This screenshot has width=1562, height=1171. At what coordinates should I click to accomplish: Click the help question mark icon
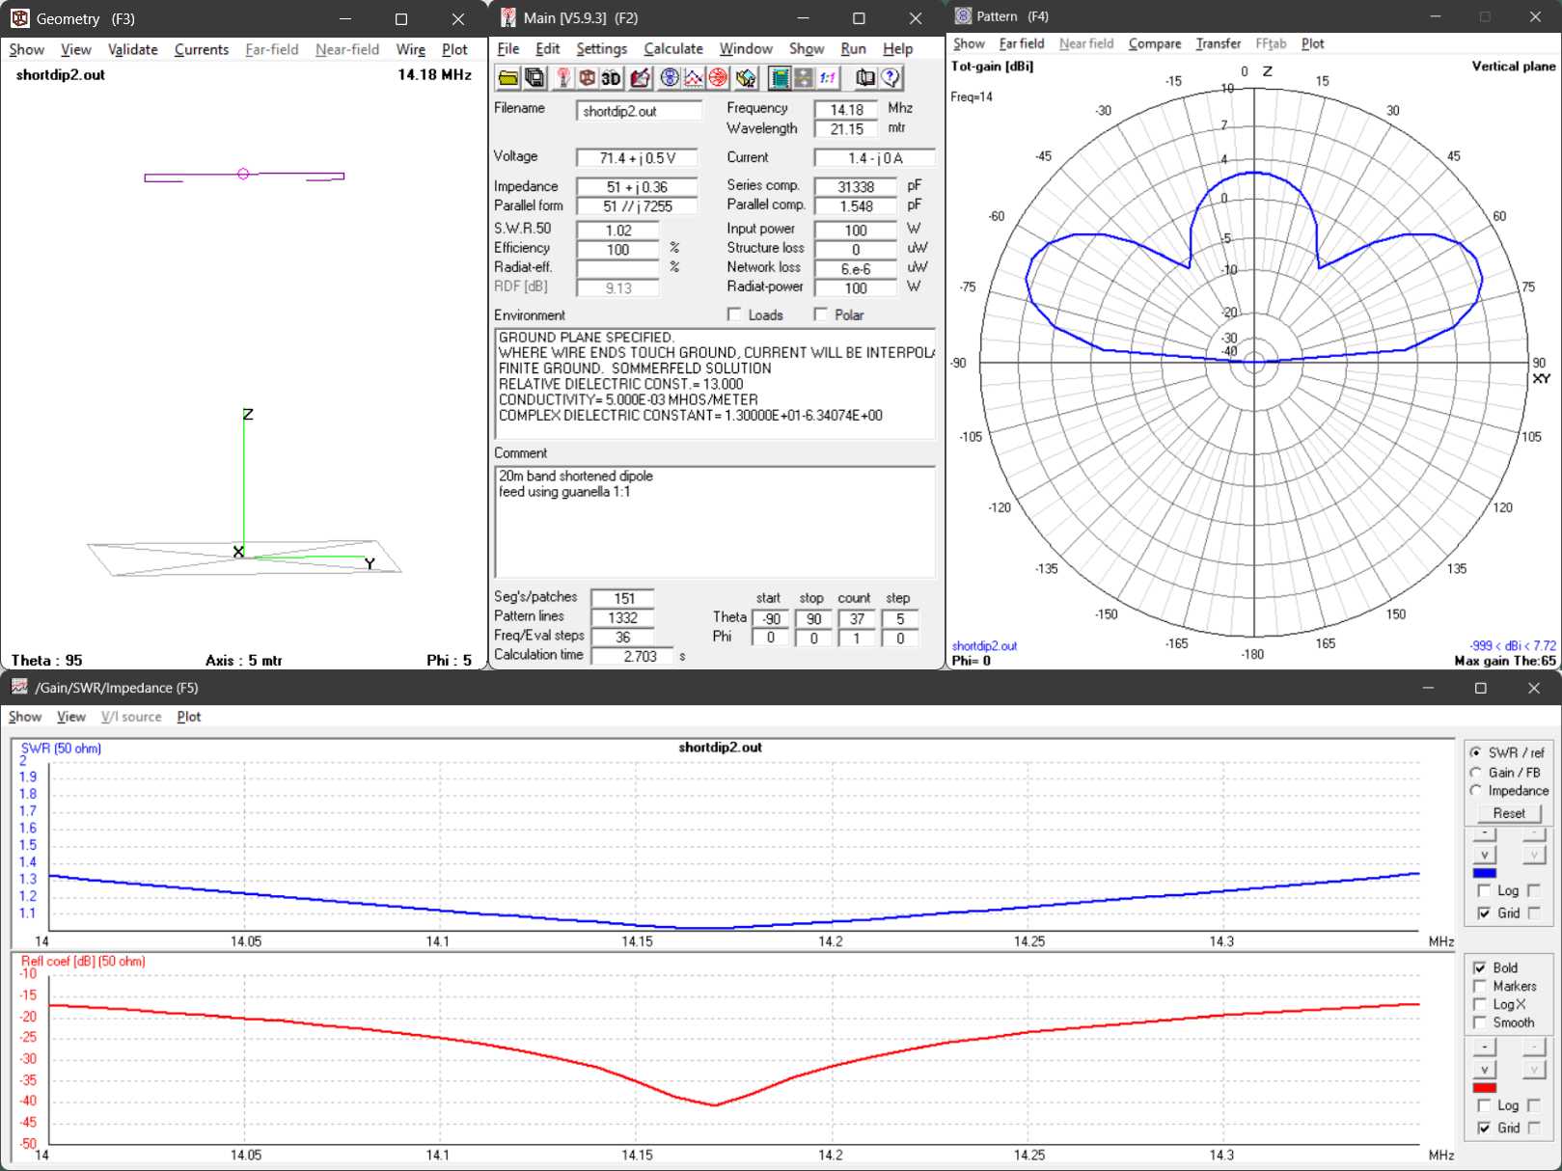(x=891, y=78)
